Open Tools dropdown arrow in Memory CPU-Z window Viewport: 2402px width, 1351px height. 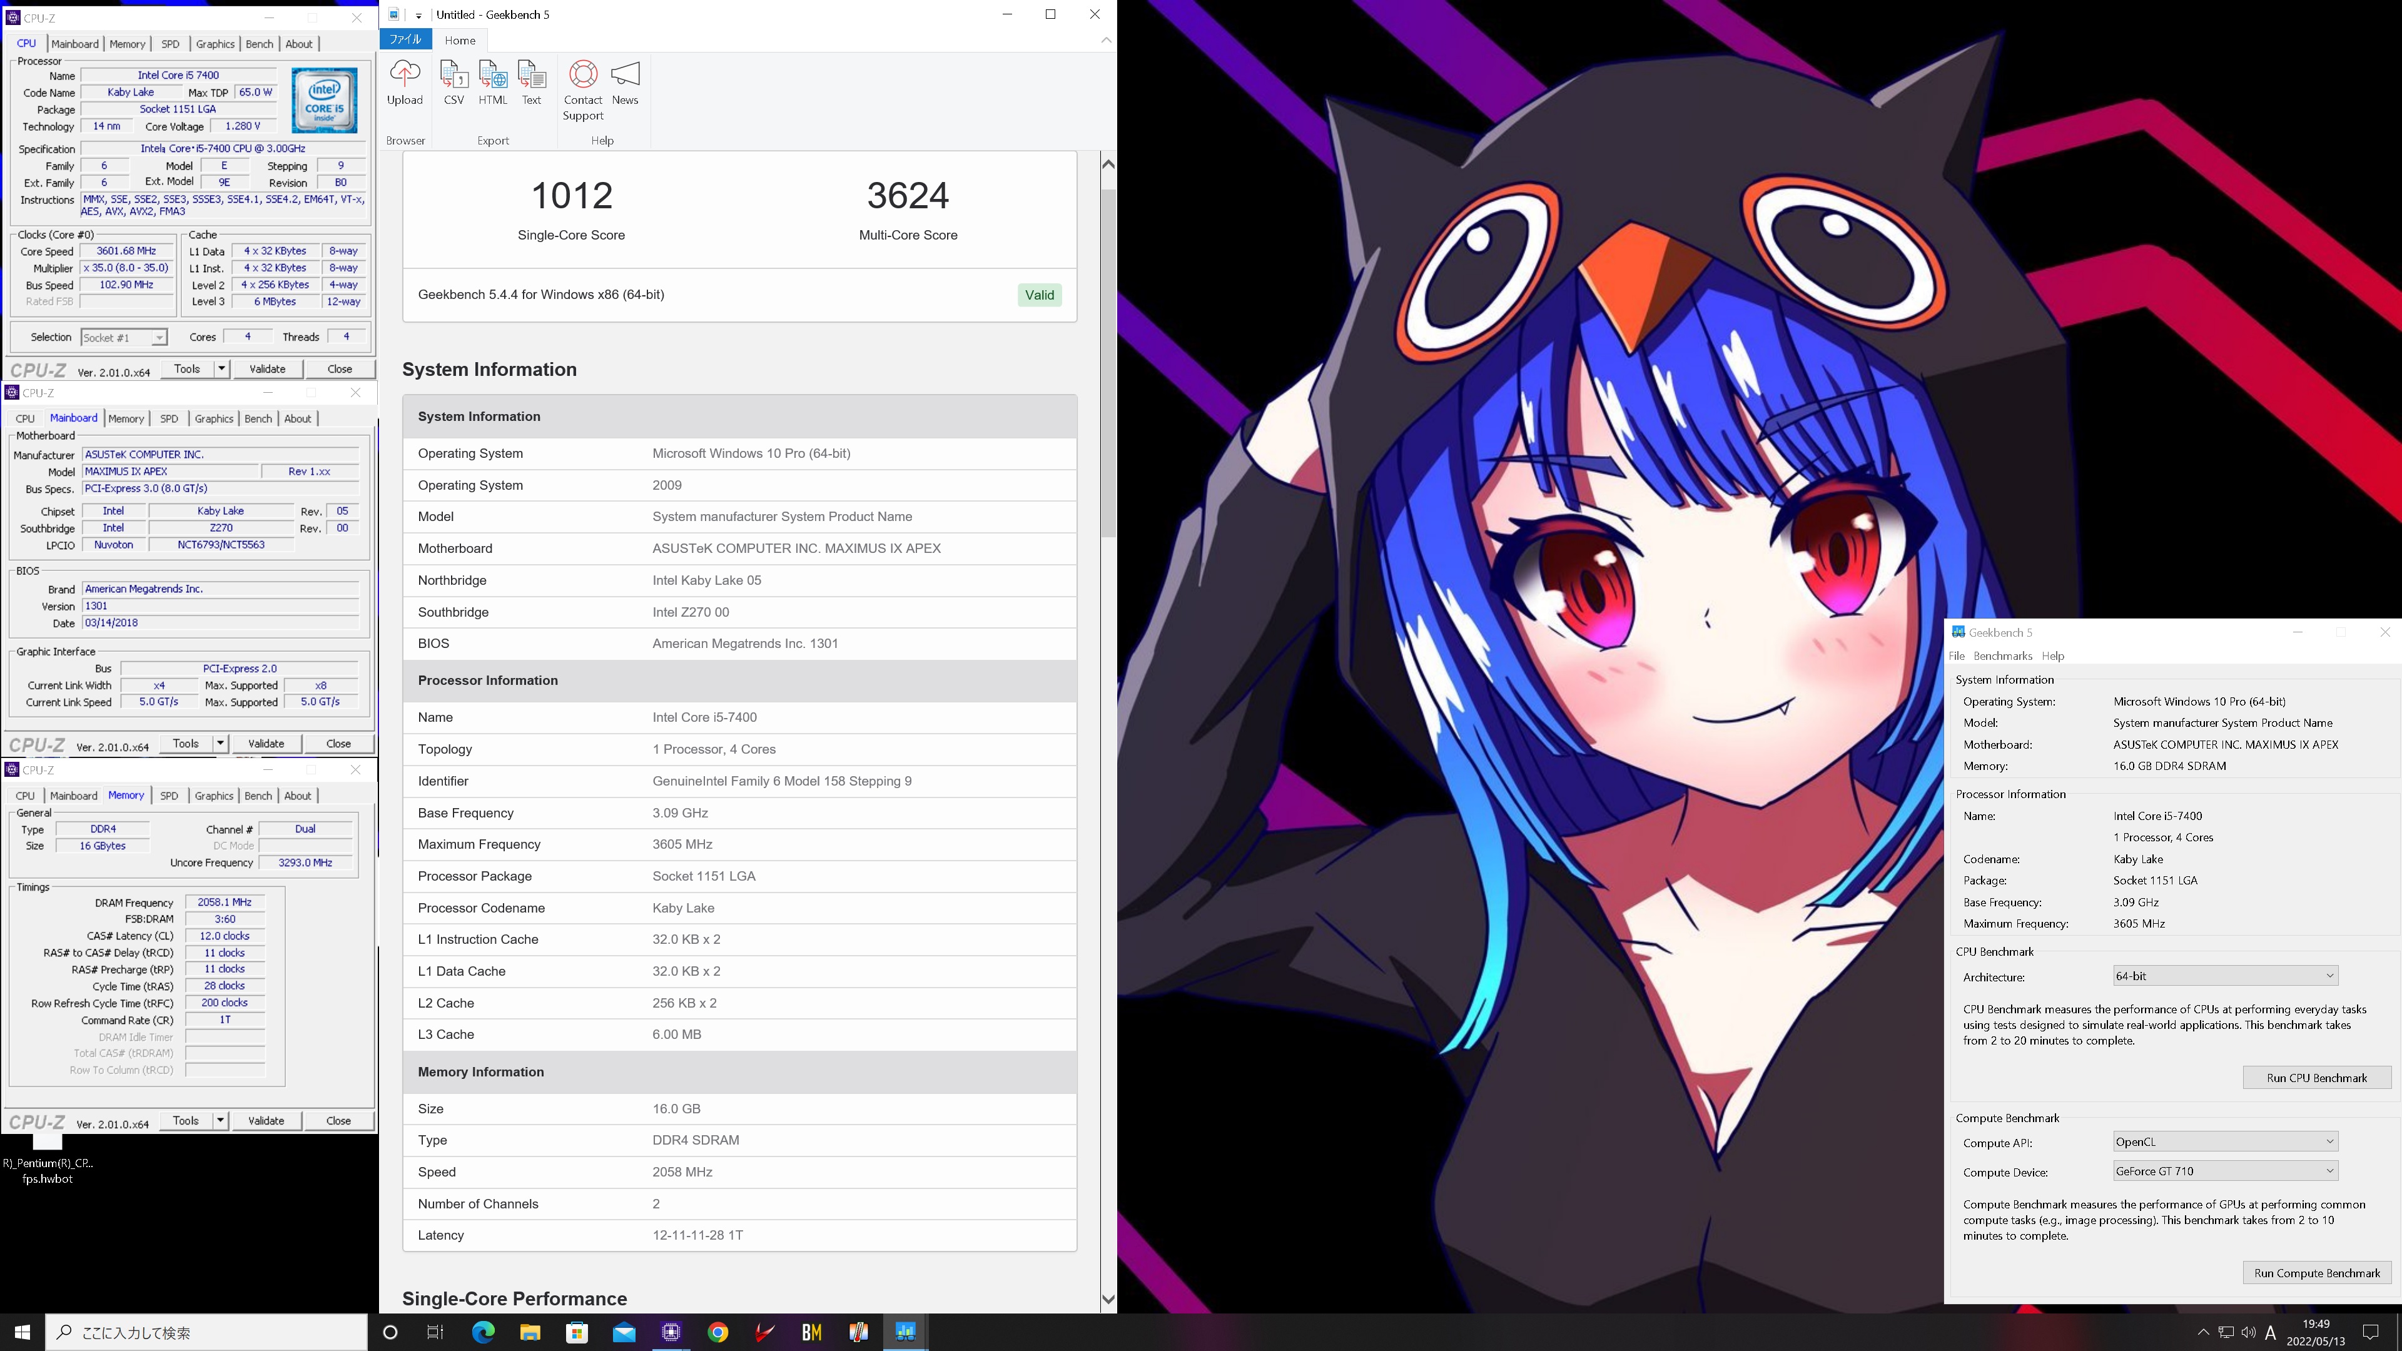coord(221,1121)
